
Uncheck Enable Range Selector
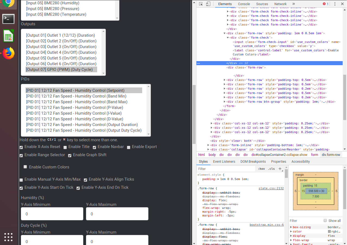[21, 155]
